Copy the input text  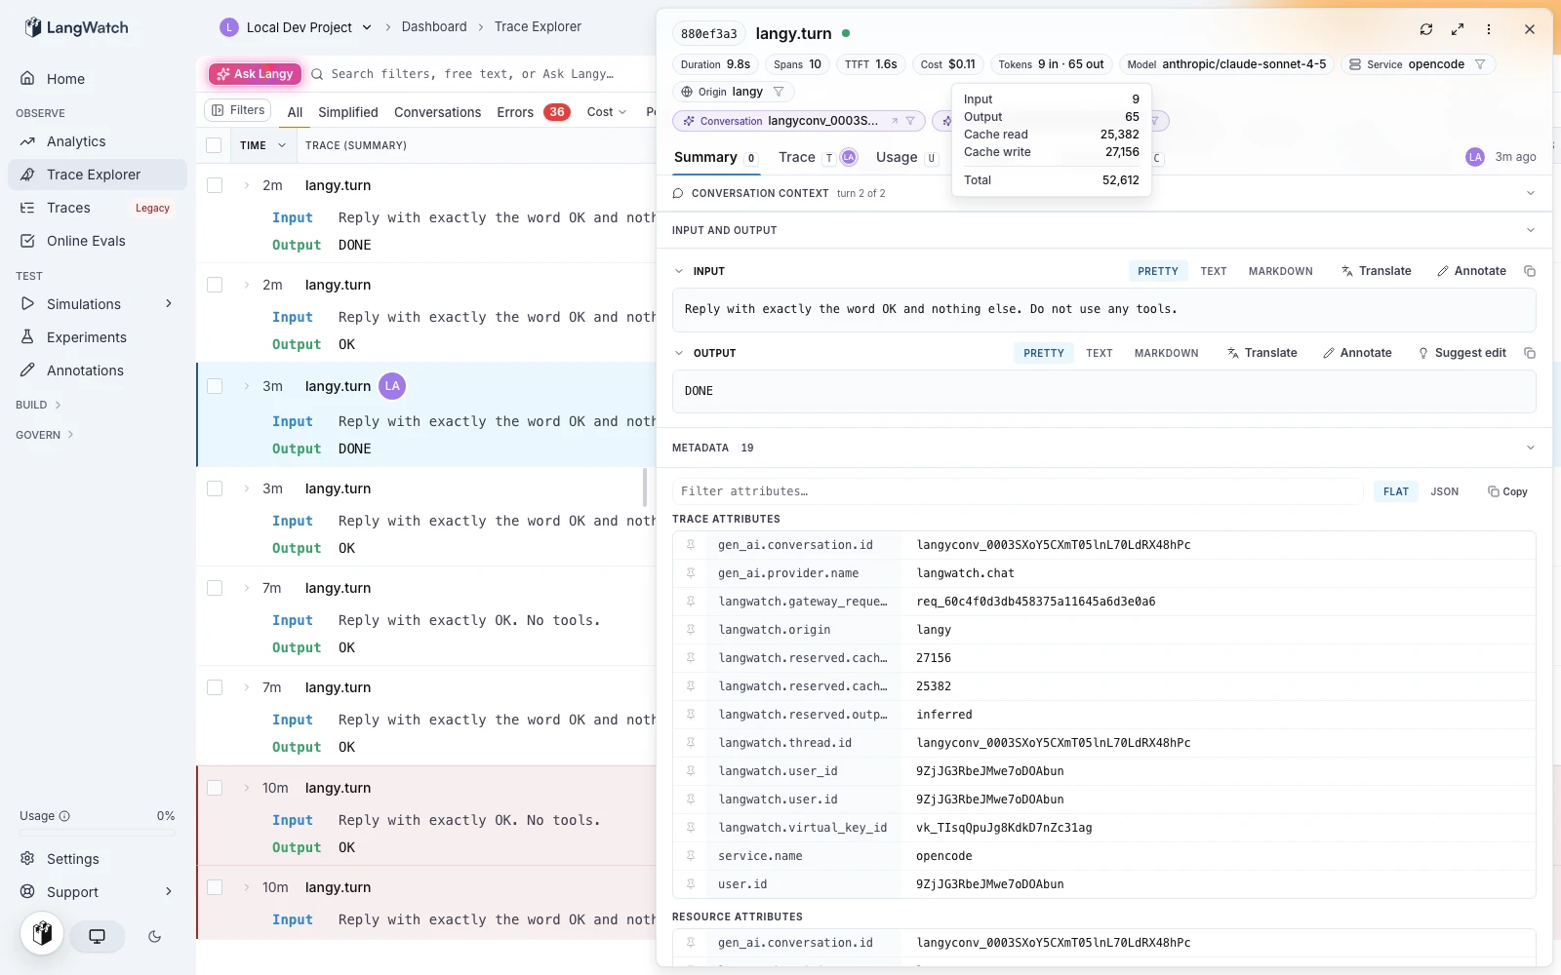pyautogui.click(x=1530, y=271)
